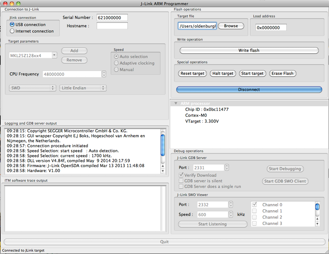Click channel list scroll down arrow
Viewport: 329px width, 254px height.
click(317, 224)
